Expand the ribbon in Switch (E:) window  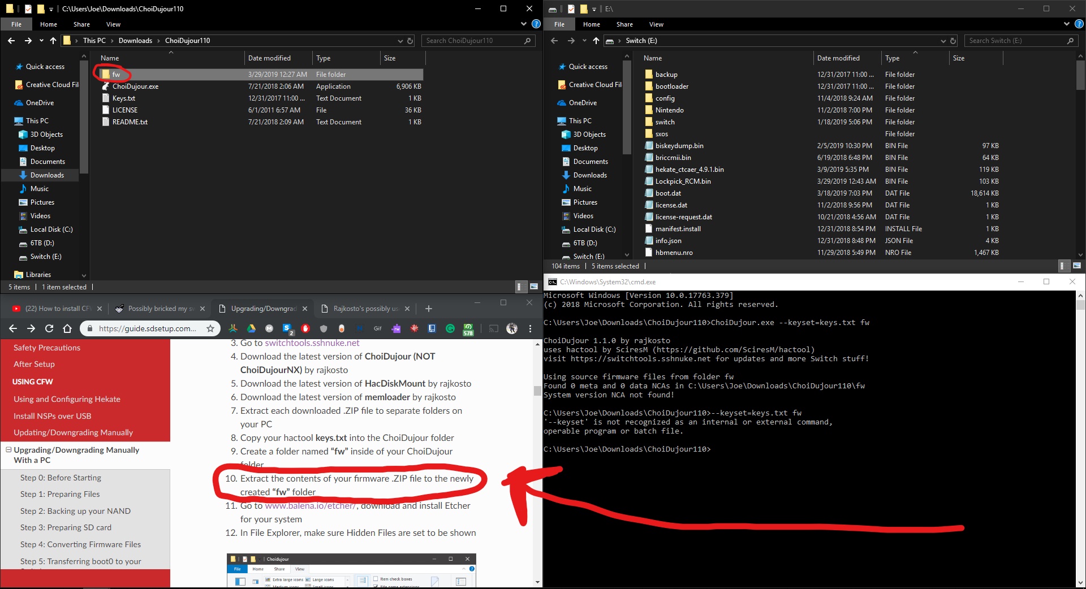tap(1067, 24)
